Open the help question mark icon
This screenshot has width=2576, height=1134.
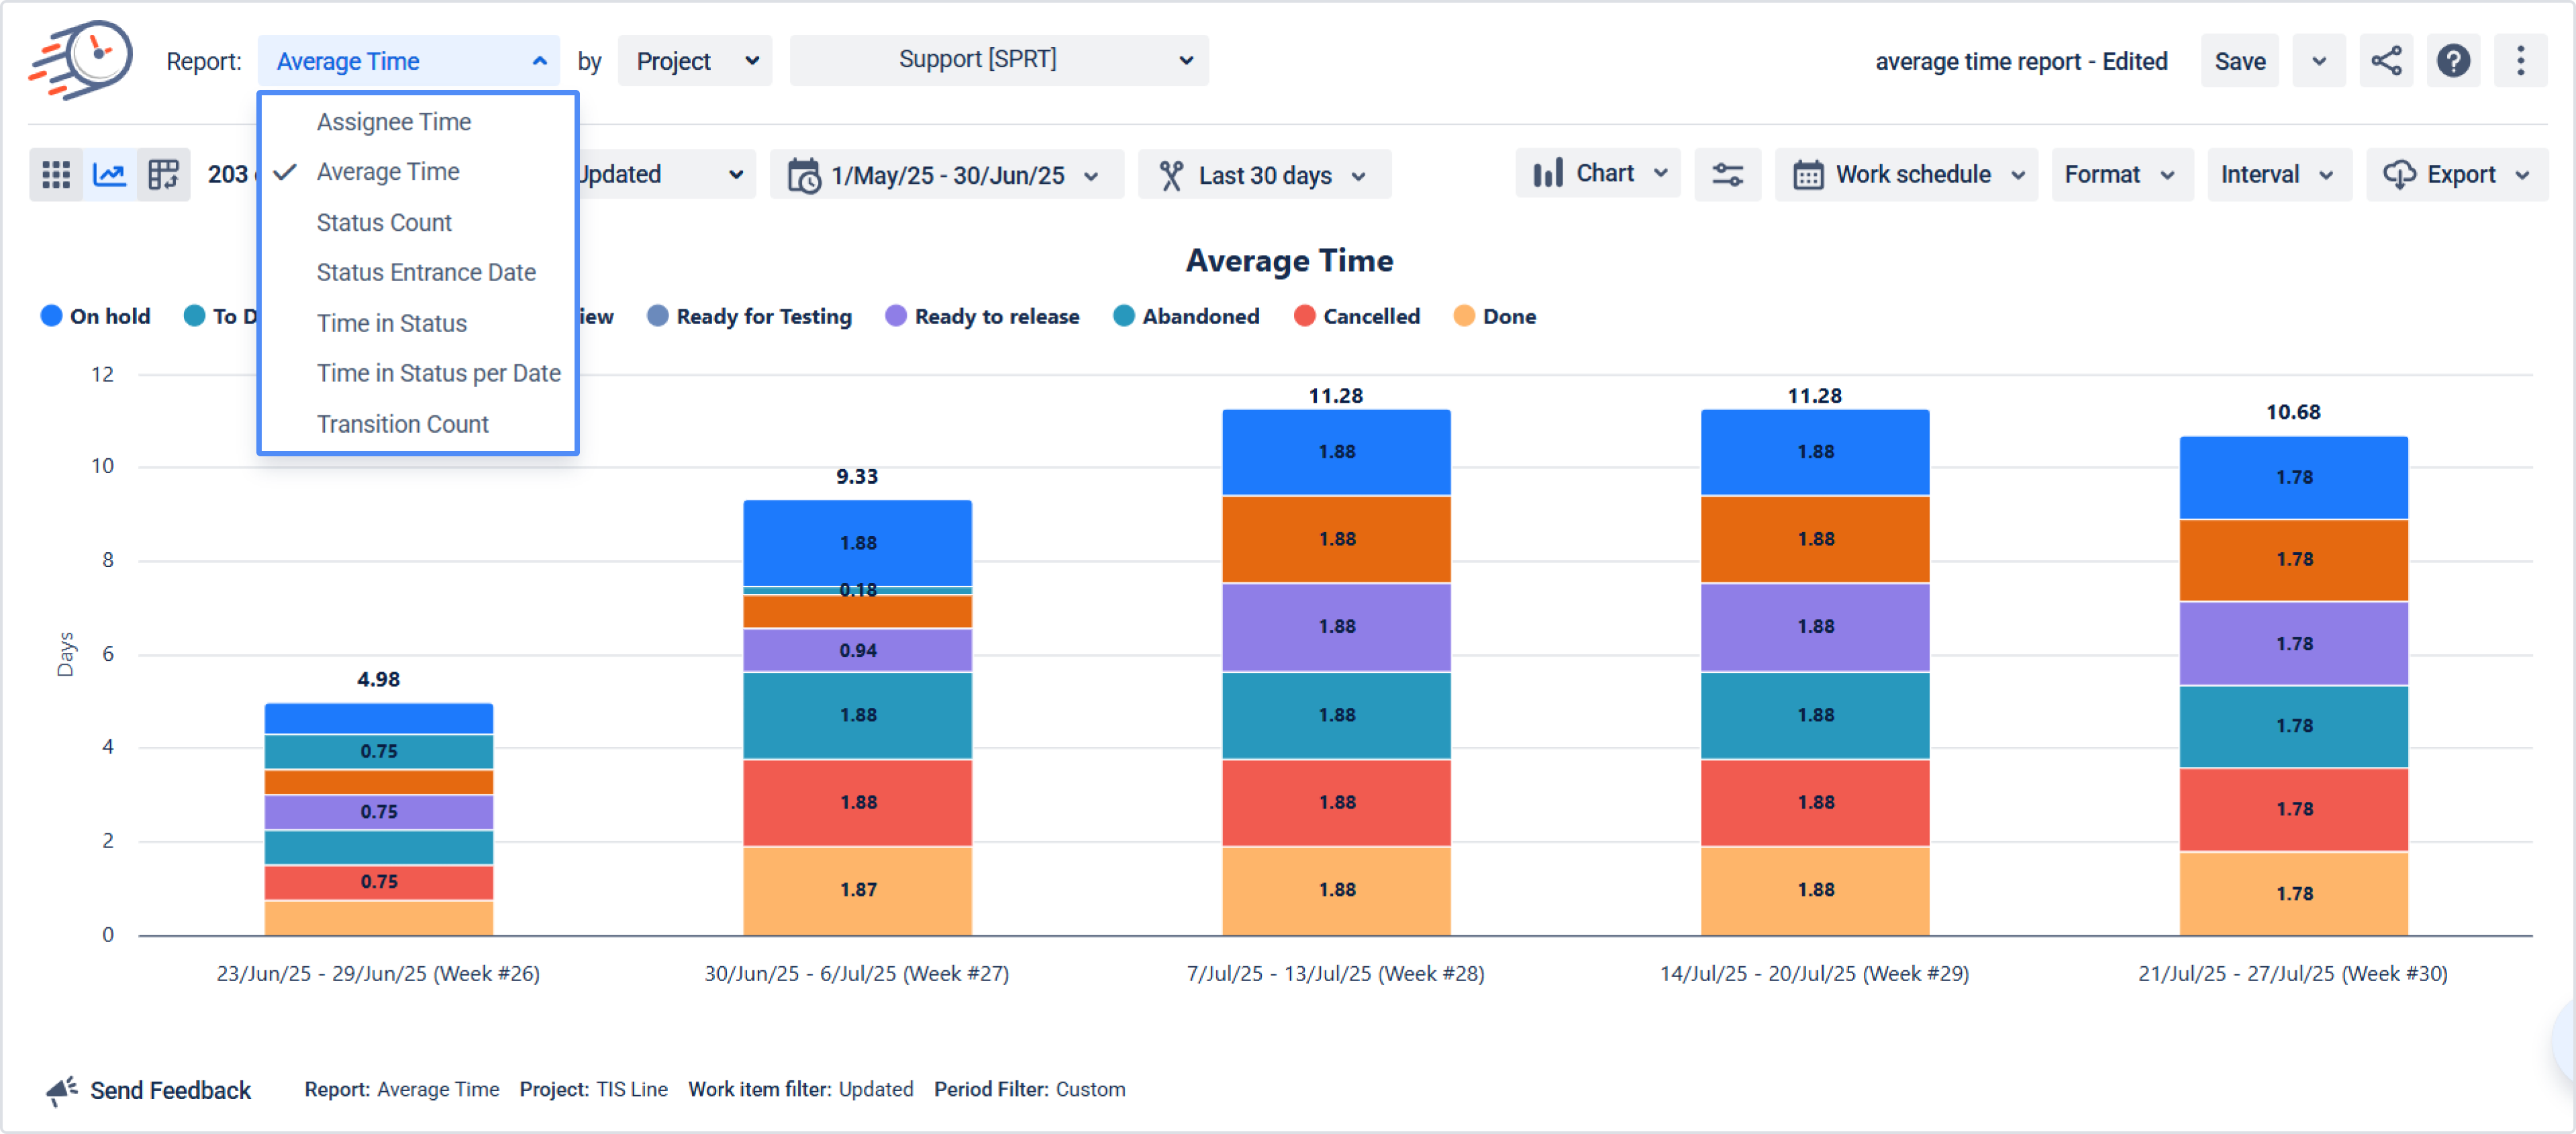coord(2453,61)
